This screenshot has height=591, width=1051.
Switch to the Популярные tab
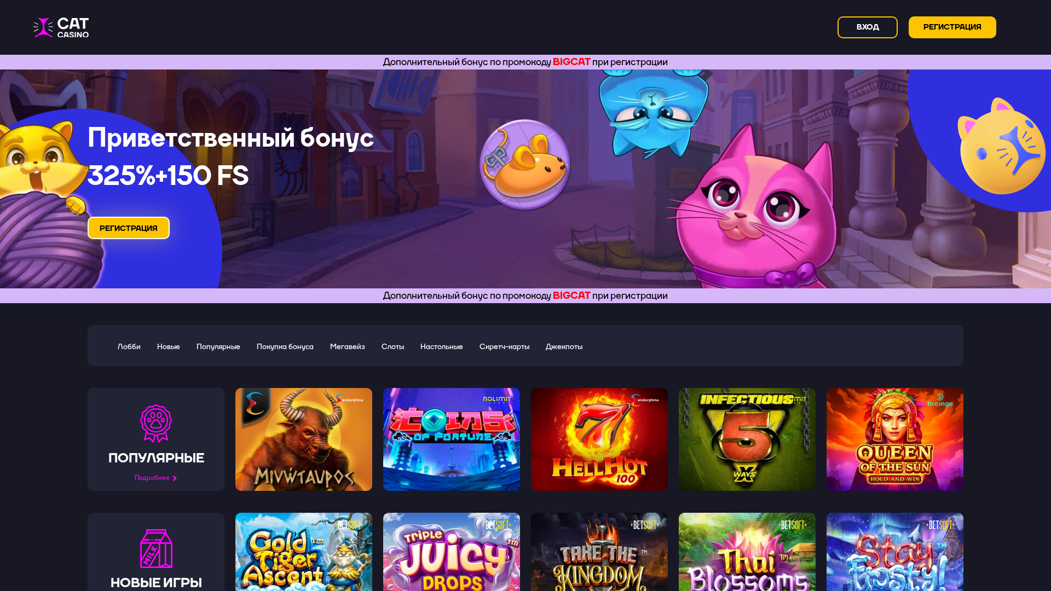coord(218,347)
